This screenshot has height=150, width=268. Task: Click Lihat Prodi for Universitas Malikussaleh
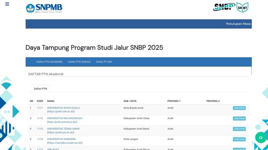pyautogui.click(x=239, y=118)
